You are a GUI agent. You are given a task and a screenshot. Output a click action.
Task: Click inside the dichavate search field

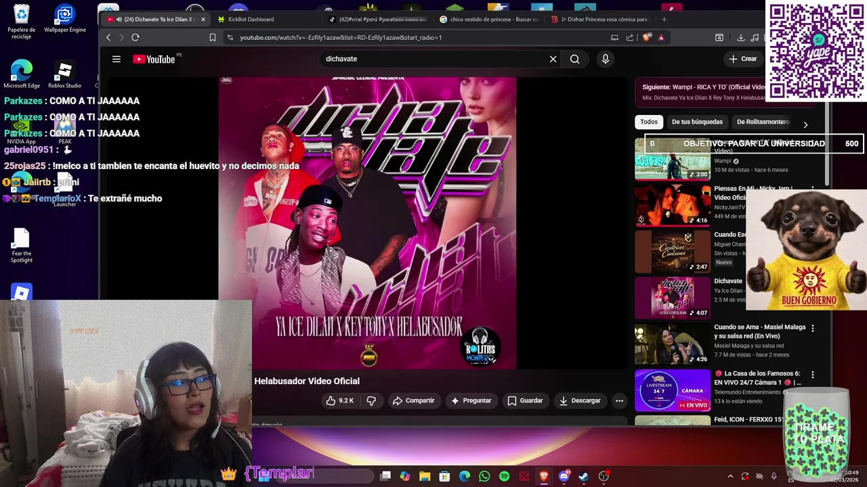pyautogui.click(x=433, y=59)
